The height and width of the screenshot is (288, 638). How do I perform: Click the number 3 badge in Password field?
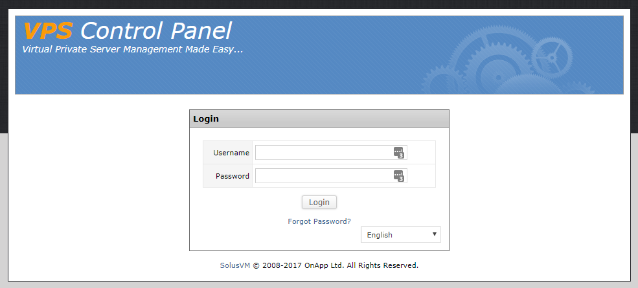[x=401, y=179]
